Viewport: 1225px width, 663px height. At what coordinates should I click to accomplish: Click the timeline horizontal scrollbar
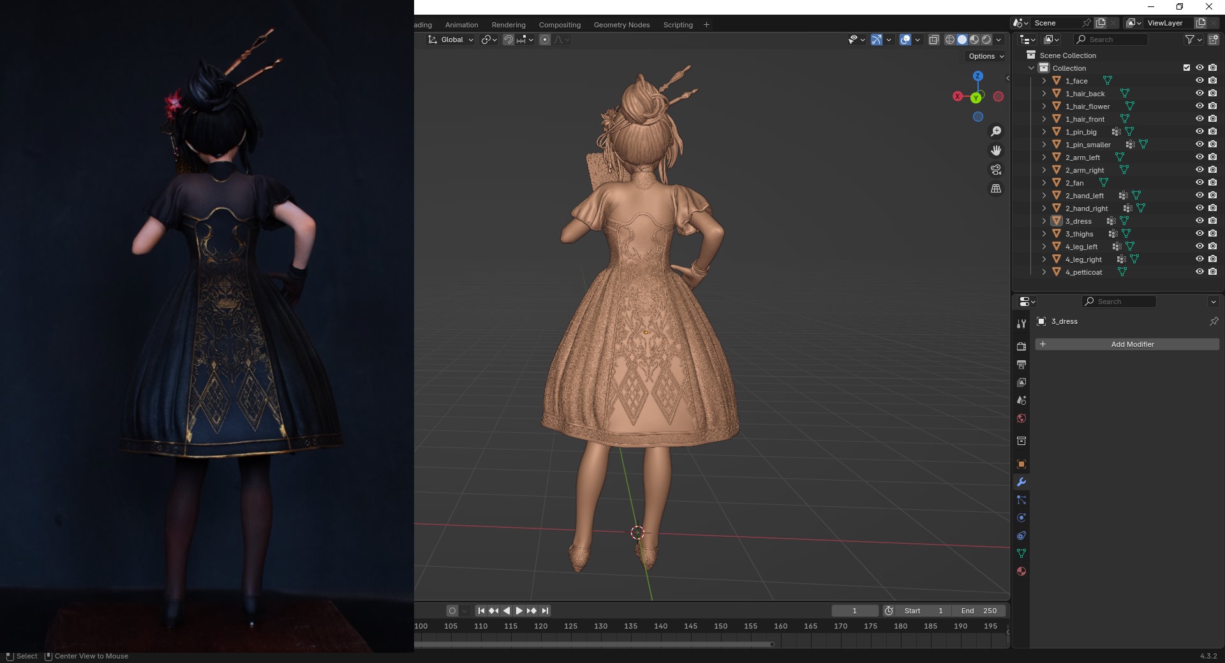(x=593, y=644)
